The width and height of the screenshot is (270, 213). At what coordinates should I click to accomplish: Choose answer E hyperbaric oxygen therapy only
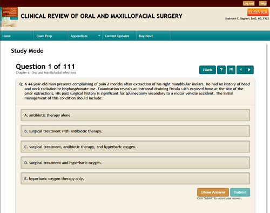135,178
